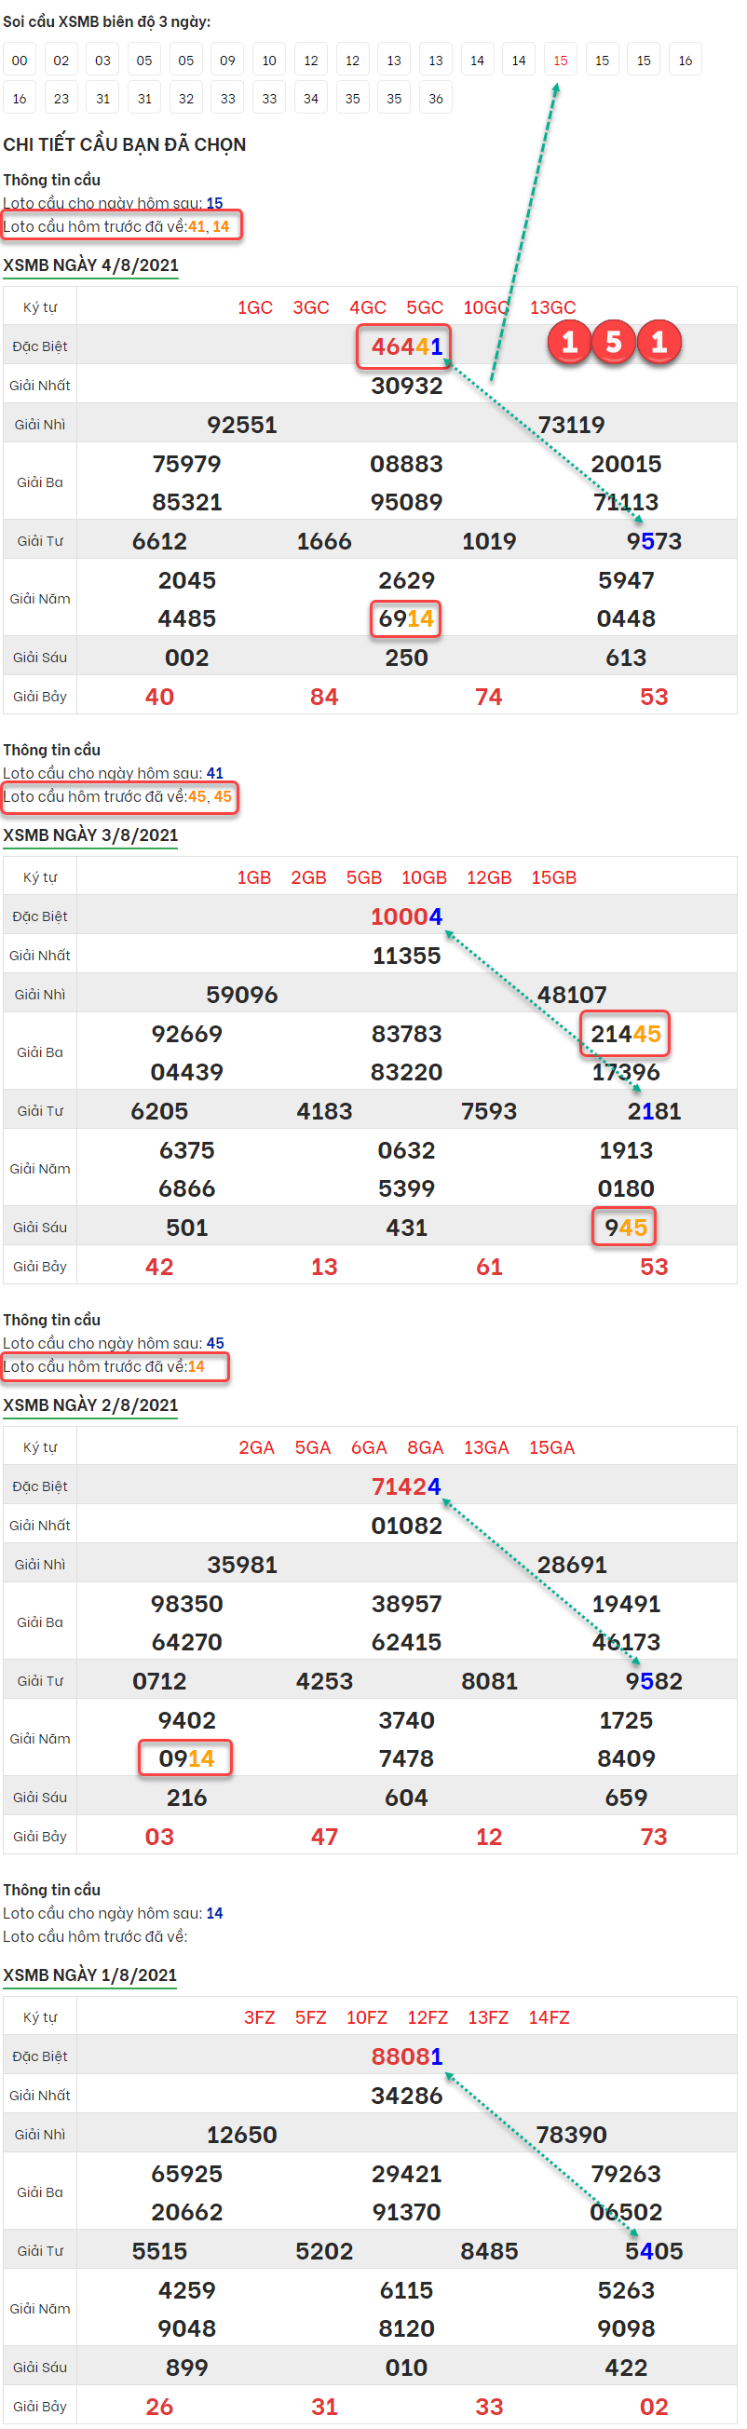
Task: Pick the number 10 cầu button
Action: (269, 61)
